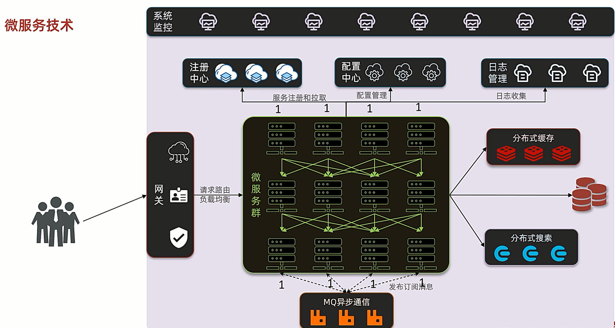Click the 请求路由 text
Viewport: 615px width, 328px height.
(215, 190)
